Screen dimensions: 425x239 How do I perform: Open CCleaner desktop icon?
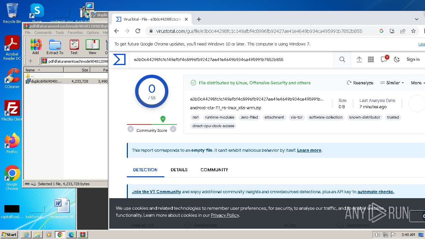click(x=12, y=78)
